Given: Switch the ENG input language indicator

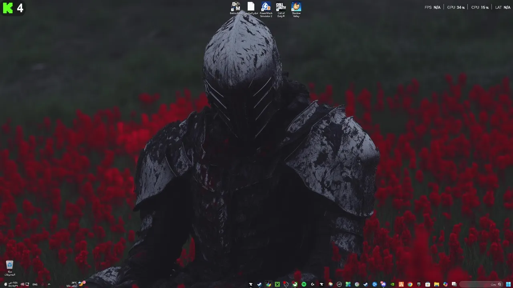Looking at the screenshot, I should coord(35,284).
